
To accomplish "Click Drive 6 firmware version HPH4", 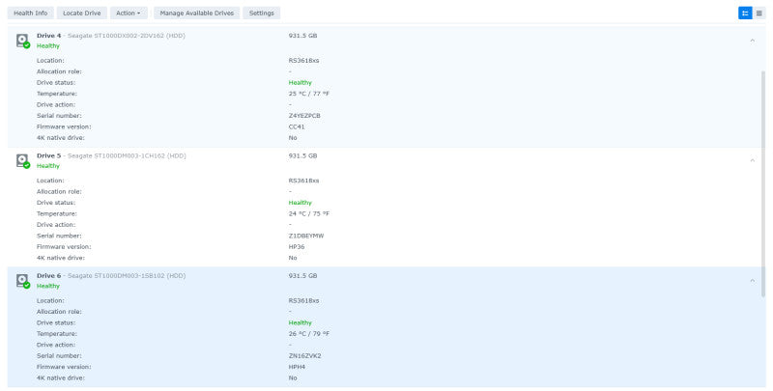I will 297,367.
